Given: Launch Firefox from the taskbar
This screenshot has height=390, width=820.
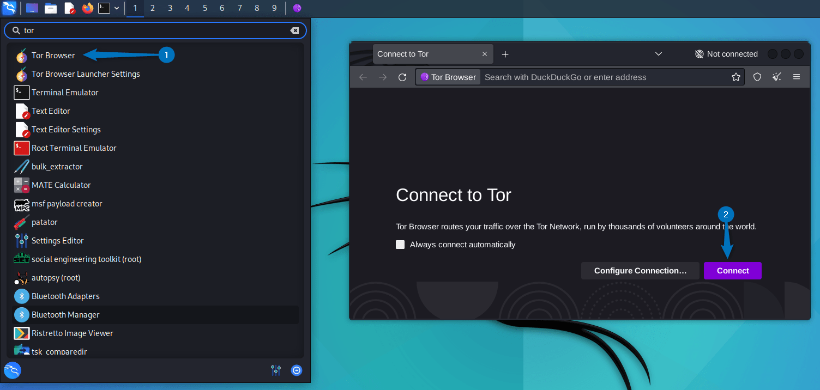Looking at the screenshot, I should click(87, 8).
